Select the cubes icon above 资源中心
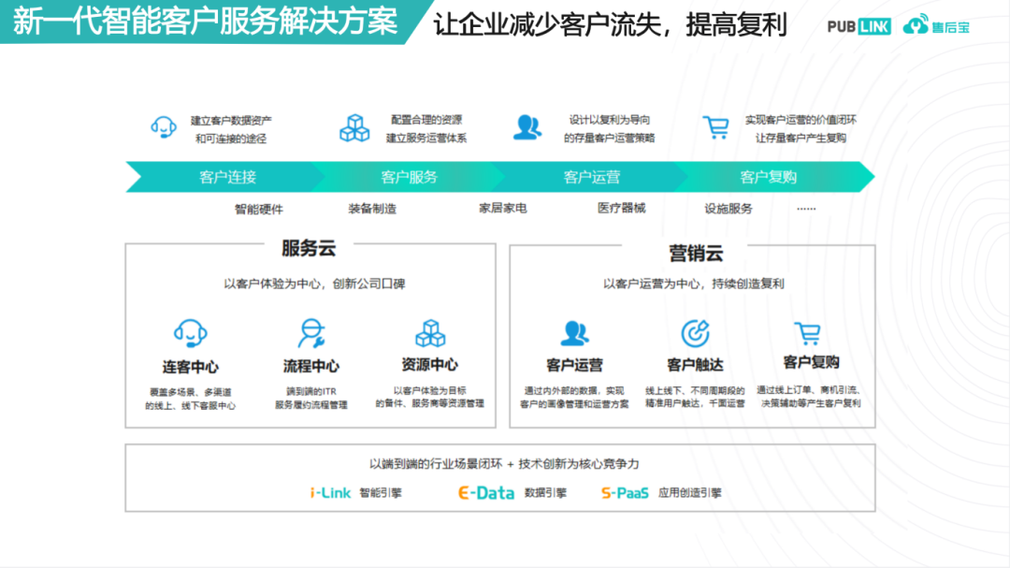 click(x=429, y=333)
